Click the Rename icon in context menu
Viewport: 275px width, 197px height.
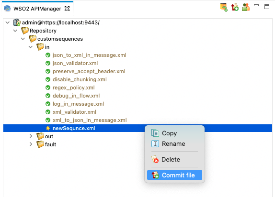coord(155,144)
